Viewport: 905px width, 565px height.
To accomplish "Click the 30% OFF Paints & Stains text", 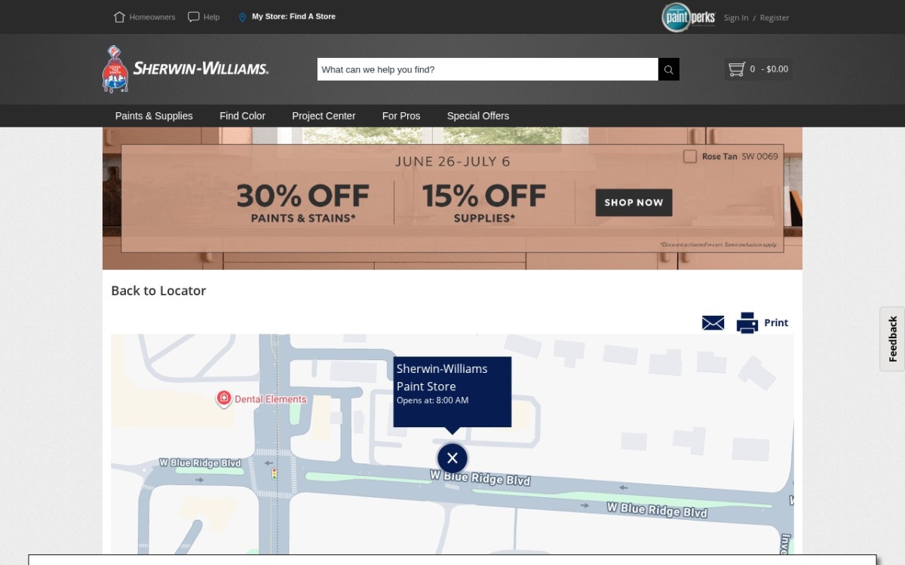I will [x=303, y=203].
